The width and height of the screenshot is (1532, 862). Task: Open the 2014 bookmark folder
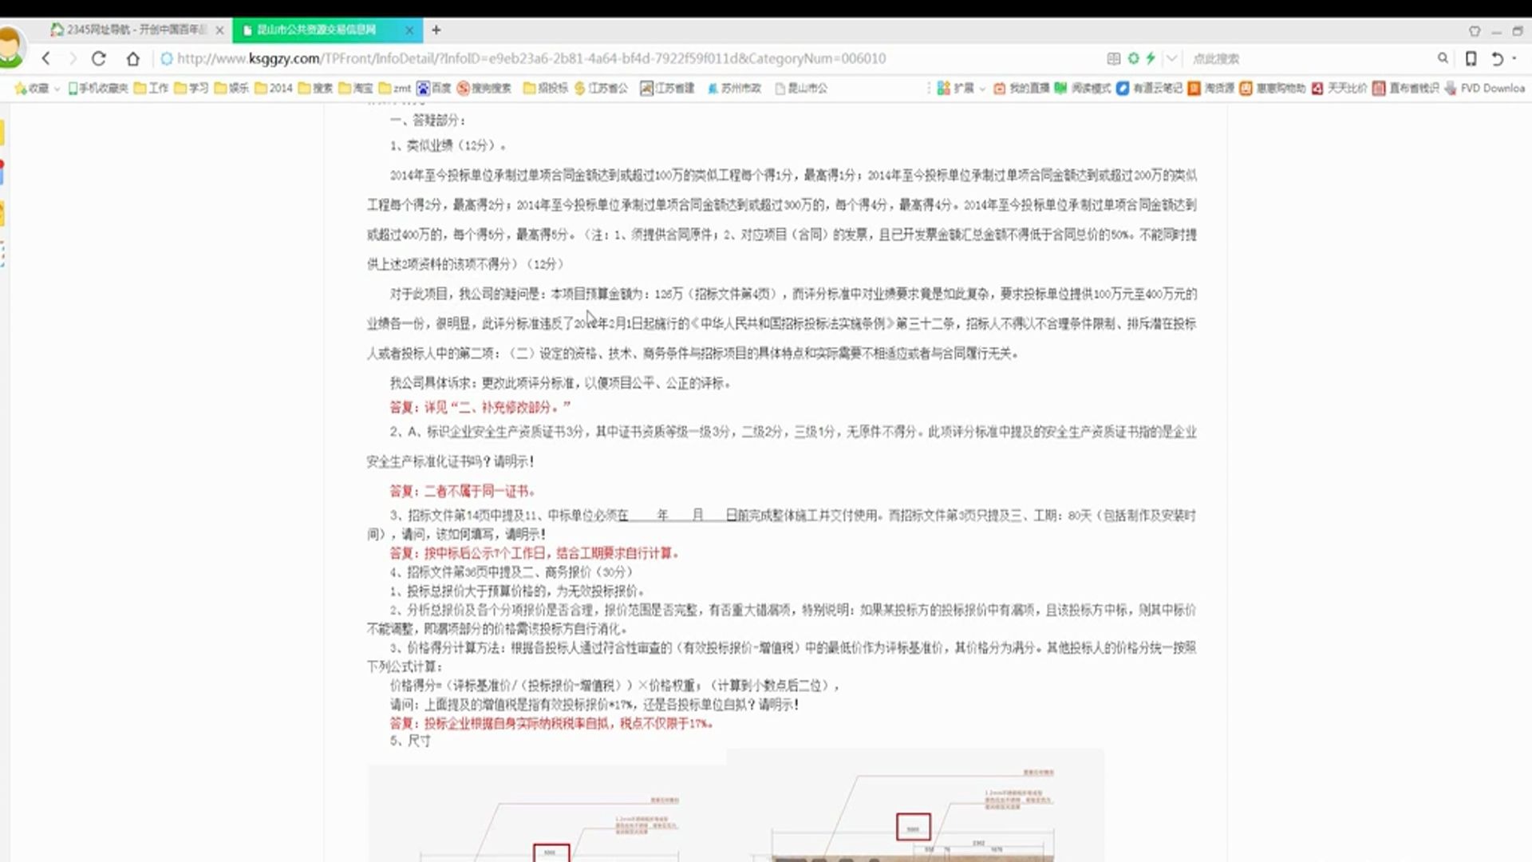coord(274,88)
